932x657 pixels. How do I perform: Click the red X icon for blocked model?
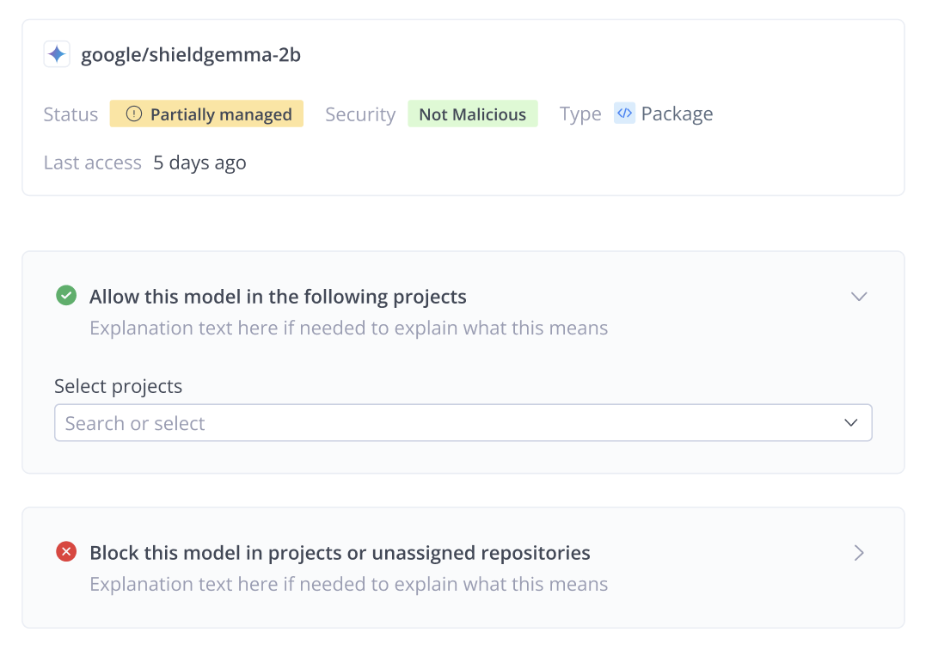tap(66, 551)
